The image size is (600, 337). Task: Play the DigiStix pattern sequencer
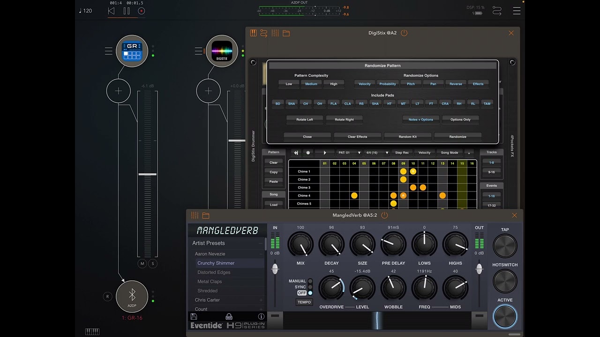coord(324,153)
